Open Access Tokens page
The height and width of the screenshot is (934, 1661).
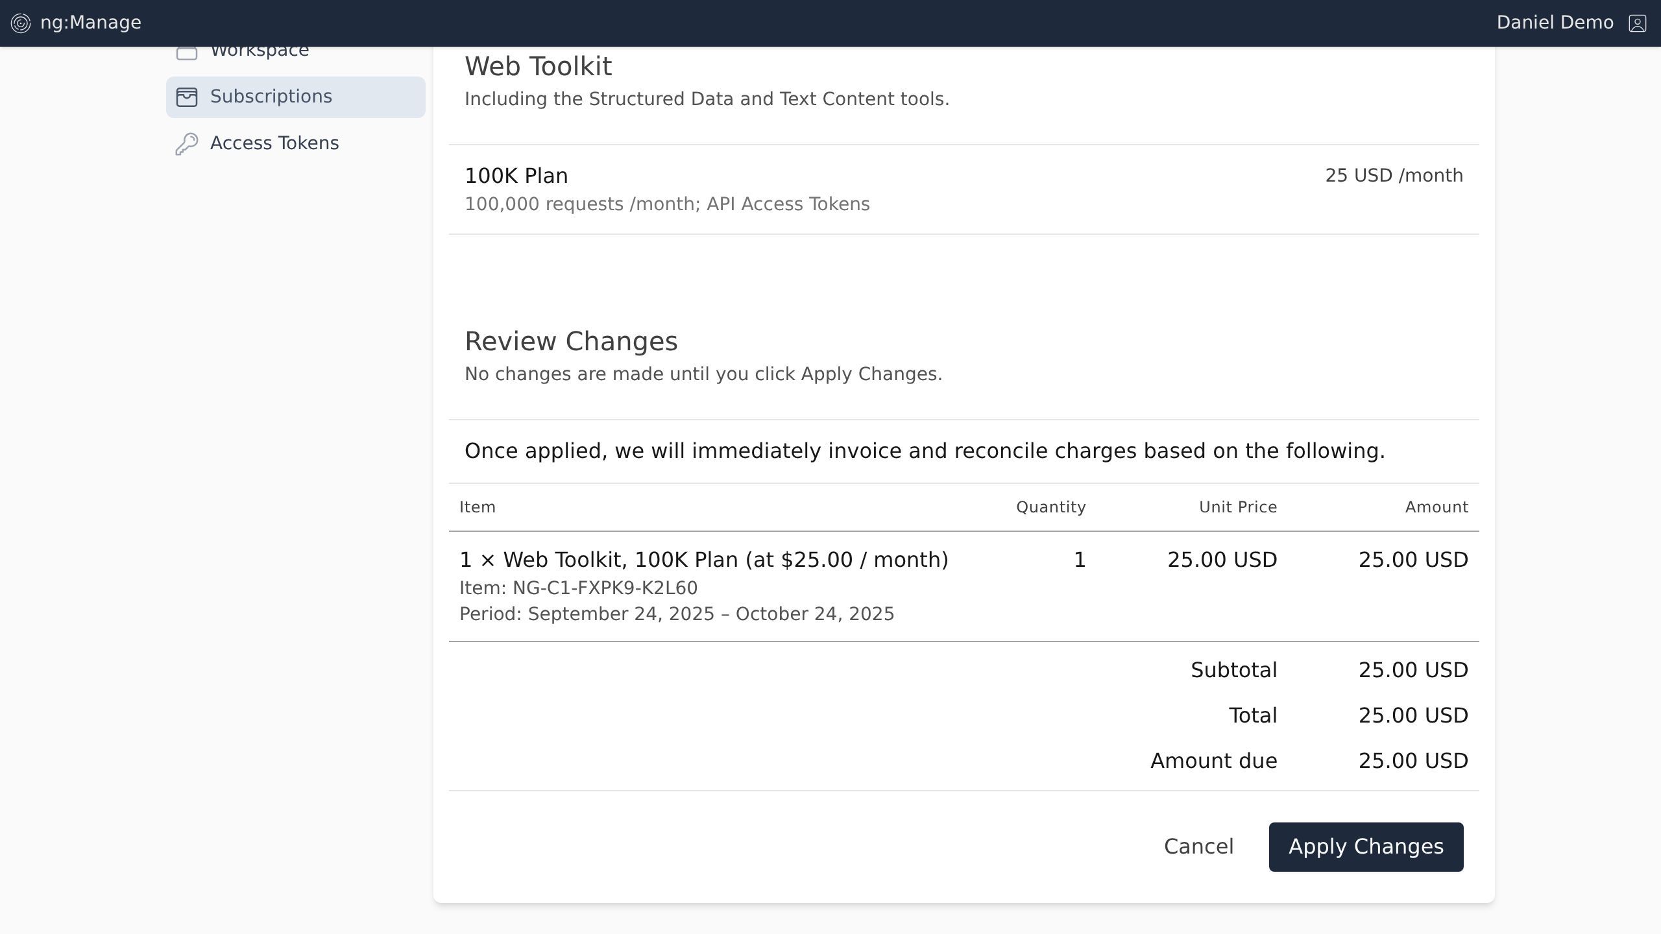coord(274,143)
